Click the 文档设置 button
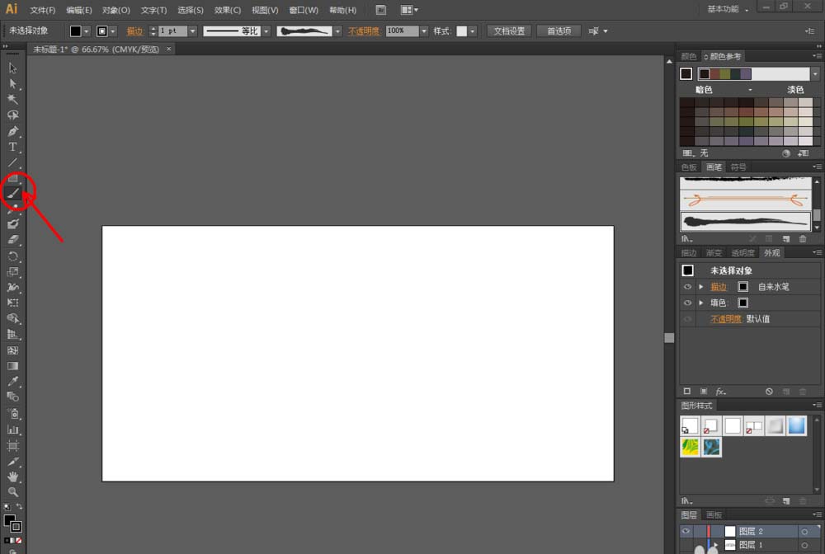 509,31
